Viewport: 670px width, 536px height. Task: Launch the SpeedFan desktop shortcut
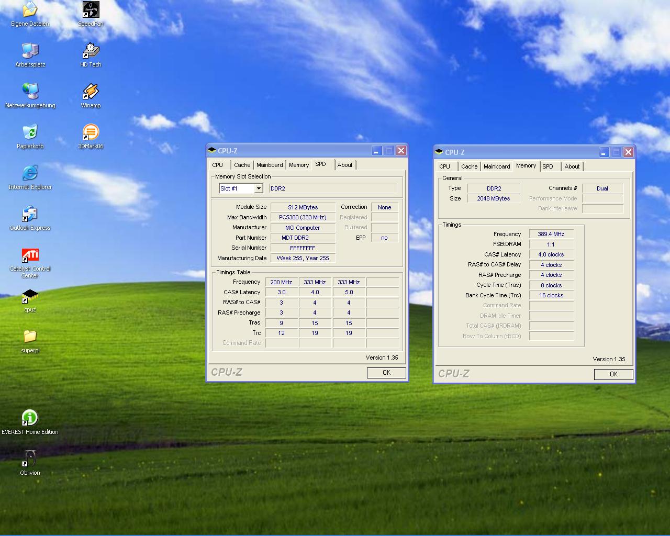coord(91,14)
